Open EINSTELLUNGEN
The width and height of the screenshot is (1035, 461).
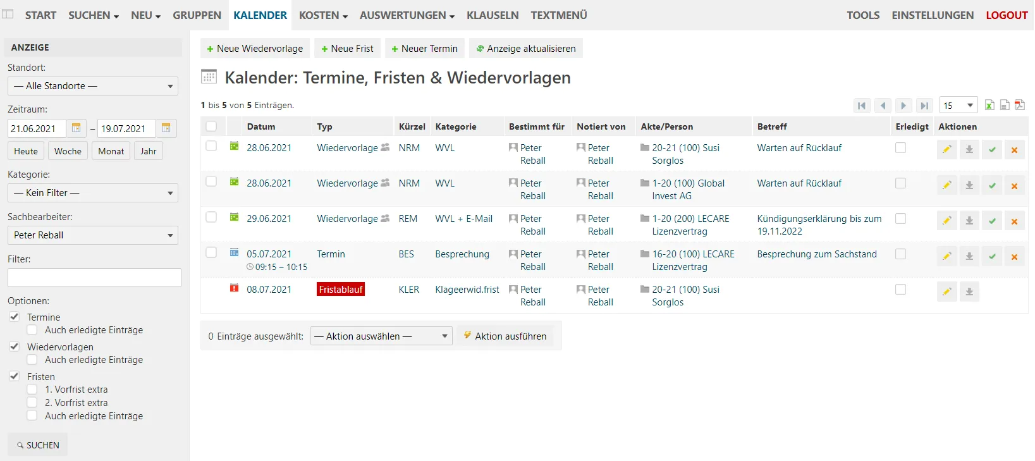coord(933,15)
